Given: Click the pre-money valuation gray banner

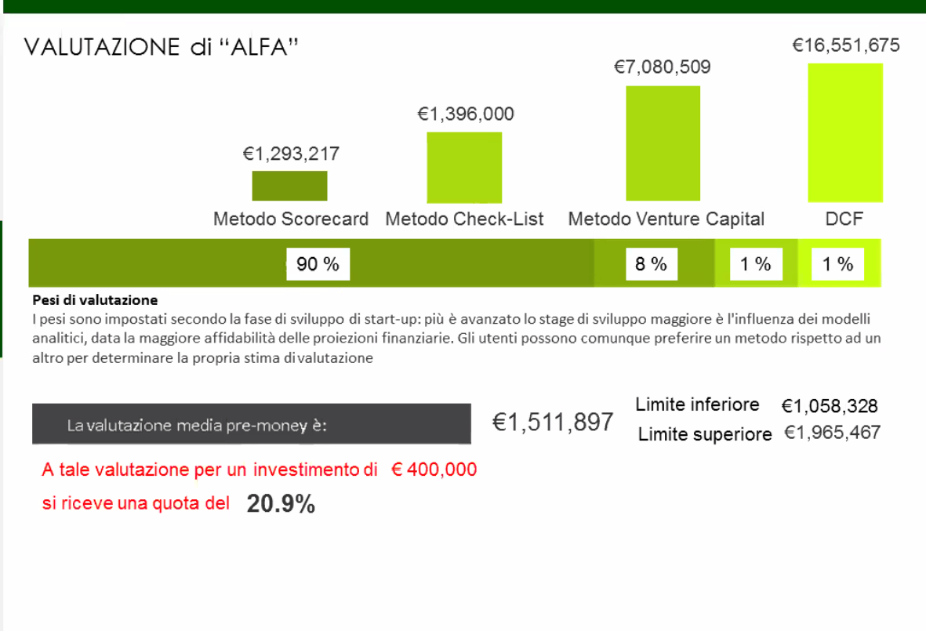Looking at the screenshot, I should (x=252, y=424).
